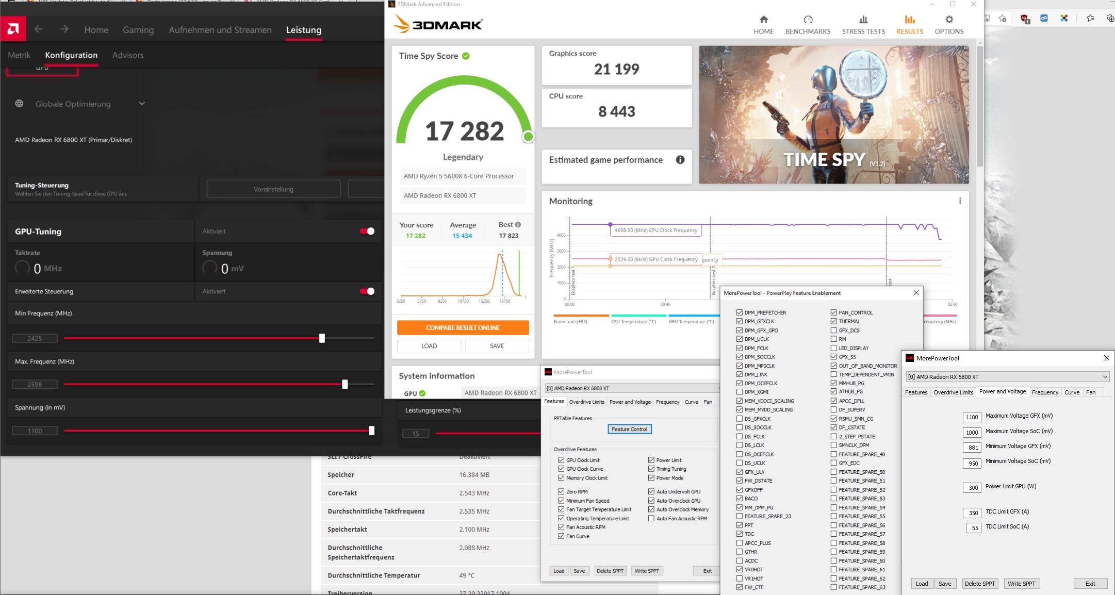Click green validation check by Time Spy Score
1115x595 pixels.
coord(466,56)
